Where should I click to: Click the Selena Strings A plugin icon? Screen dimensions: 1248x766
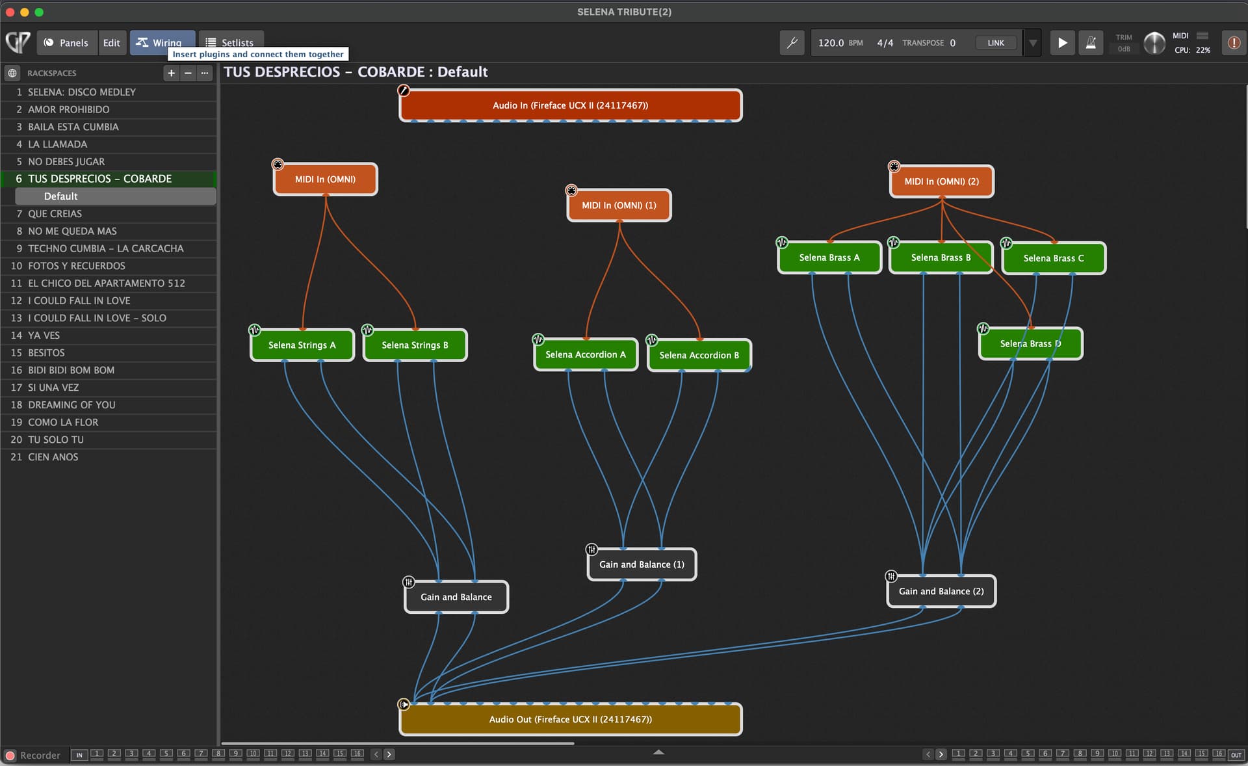pyautogui.click(x=255, y=330)
